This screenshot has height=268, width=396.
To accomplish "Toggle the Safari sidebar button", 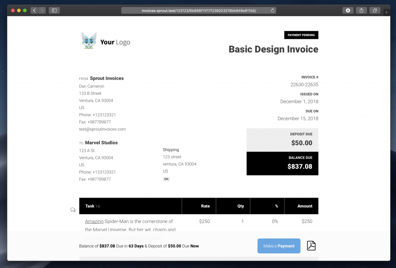I will coord(54,10).
